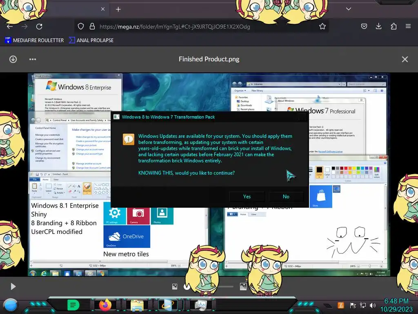Screen dimensions: 418x314
Task: Zoom out using the small picture icon
Action: point(175,287)
